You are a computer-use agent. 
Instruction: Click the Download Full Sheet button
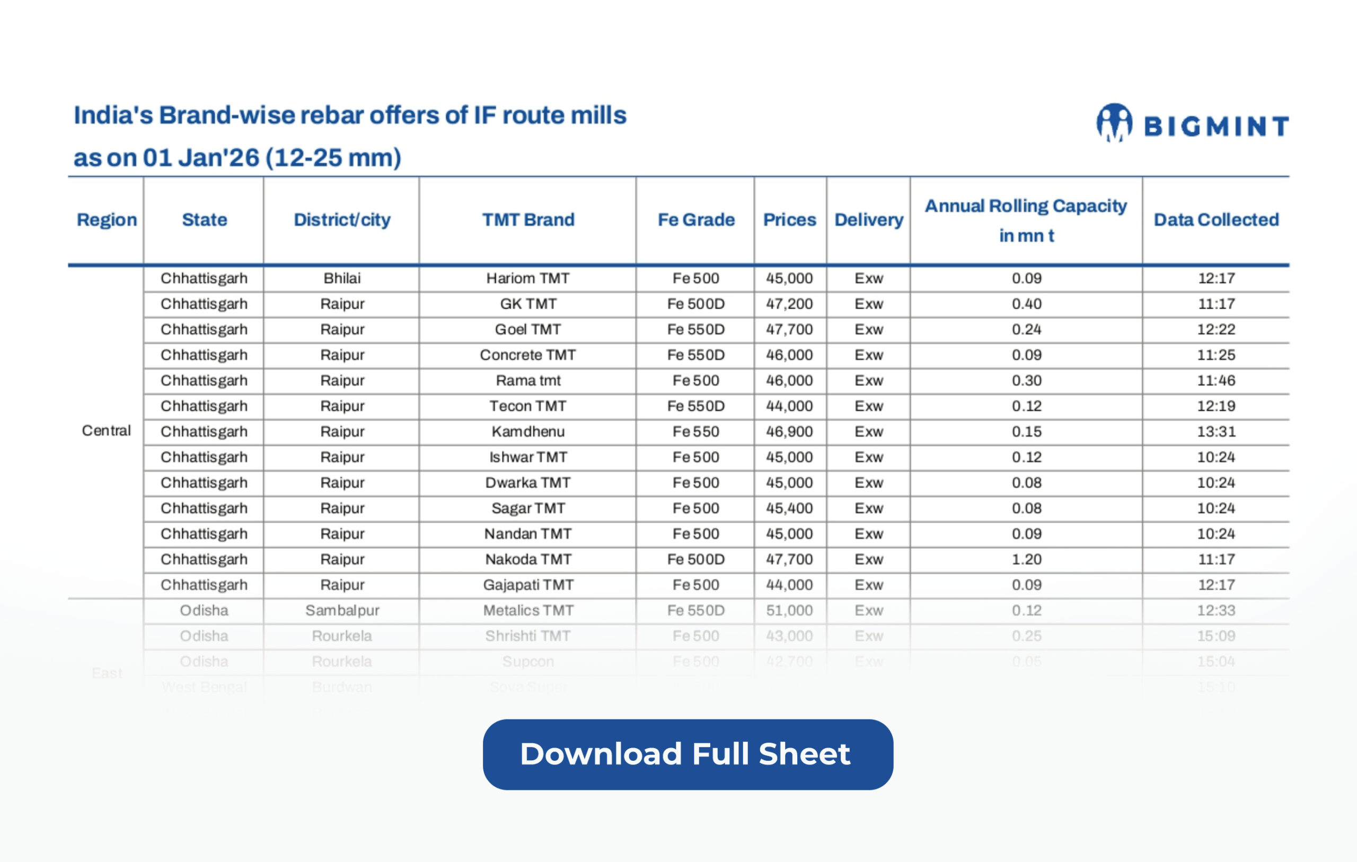point(688,754)
